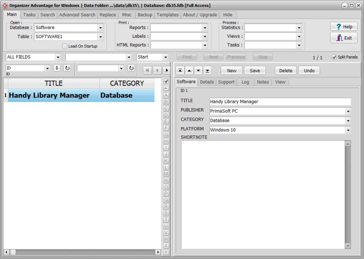Click the application logo in title bar
The image size is (364, 259).
pyautogui.click(x=5, y=5)
